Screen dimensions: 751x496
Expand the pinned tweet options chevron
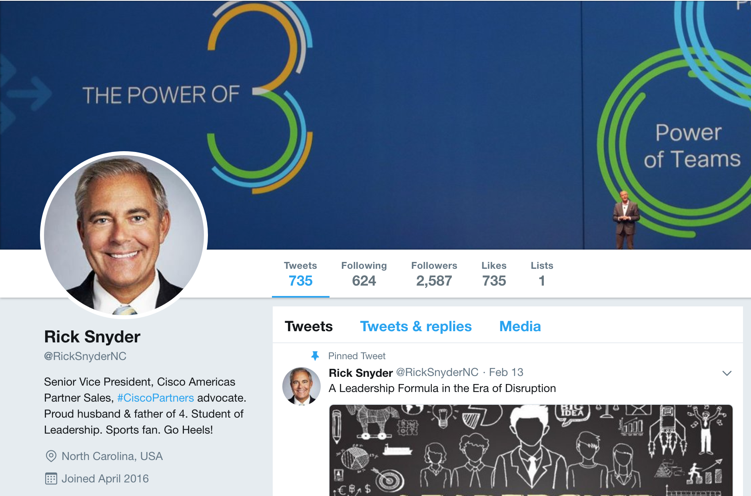pyautogui.click(x=727, y=373)
